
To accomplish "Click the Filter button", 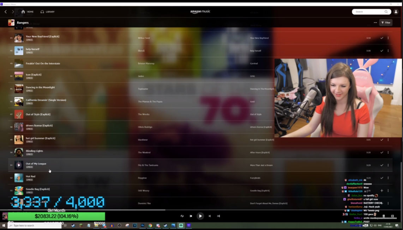I will click(386, 23).
